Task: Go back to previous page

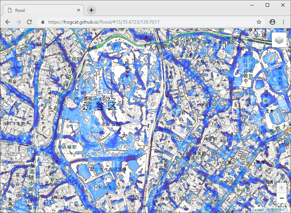Action: point(8,22)
